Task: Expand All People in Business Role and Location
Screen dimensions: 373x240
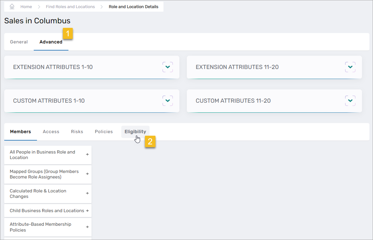Action: click(87, 155)
